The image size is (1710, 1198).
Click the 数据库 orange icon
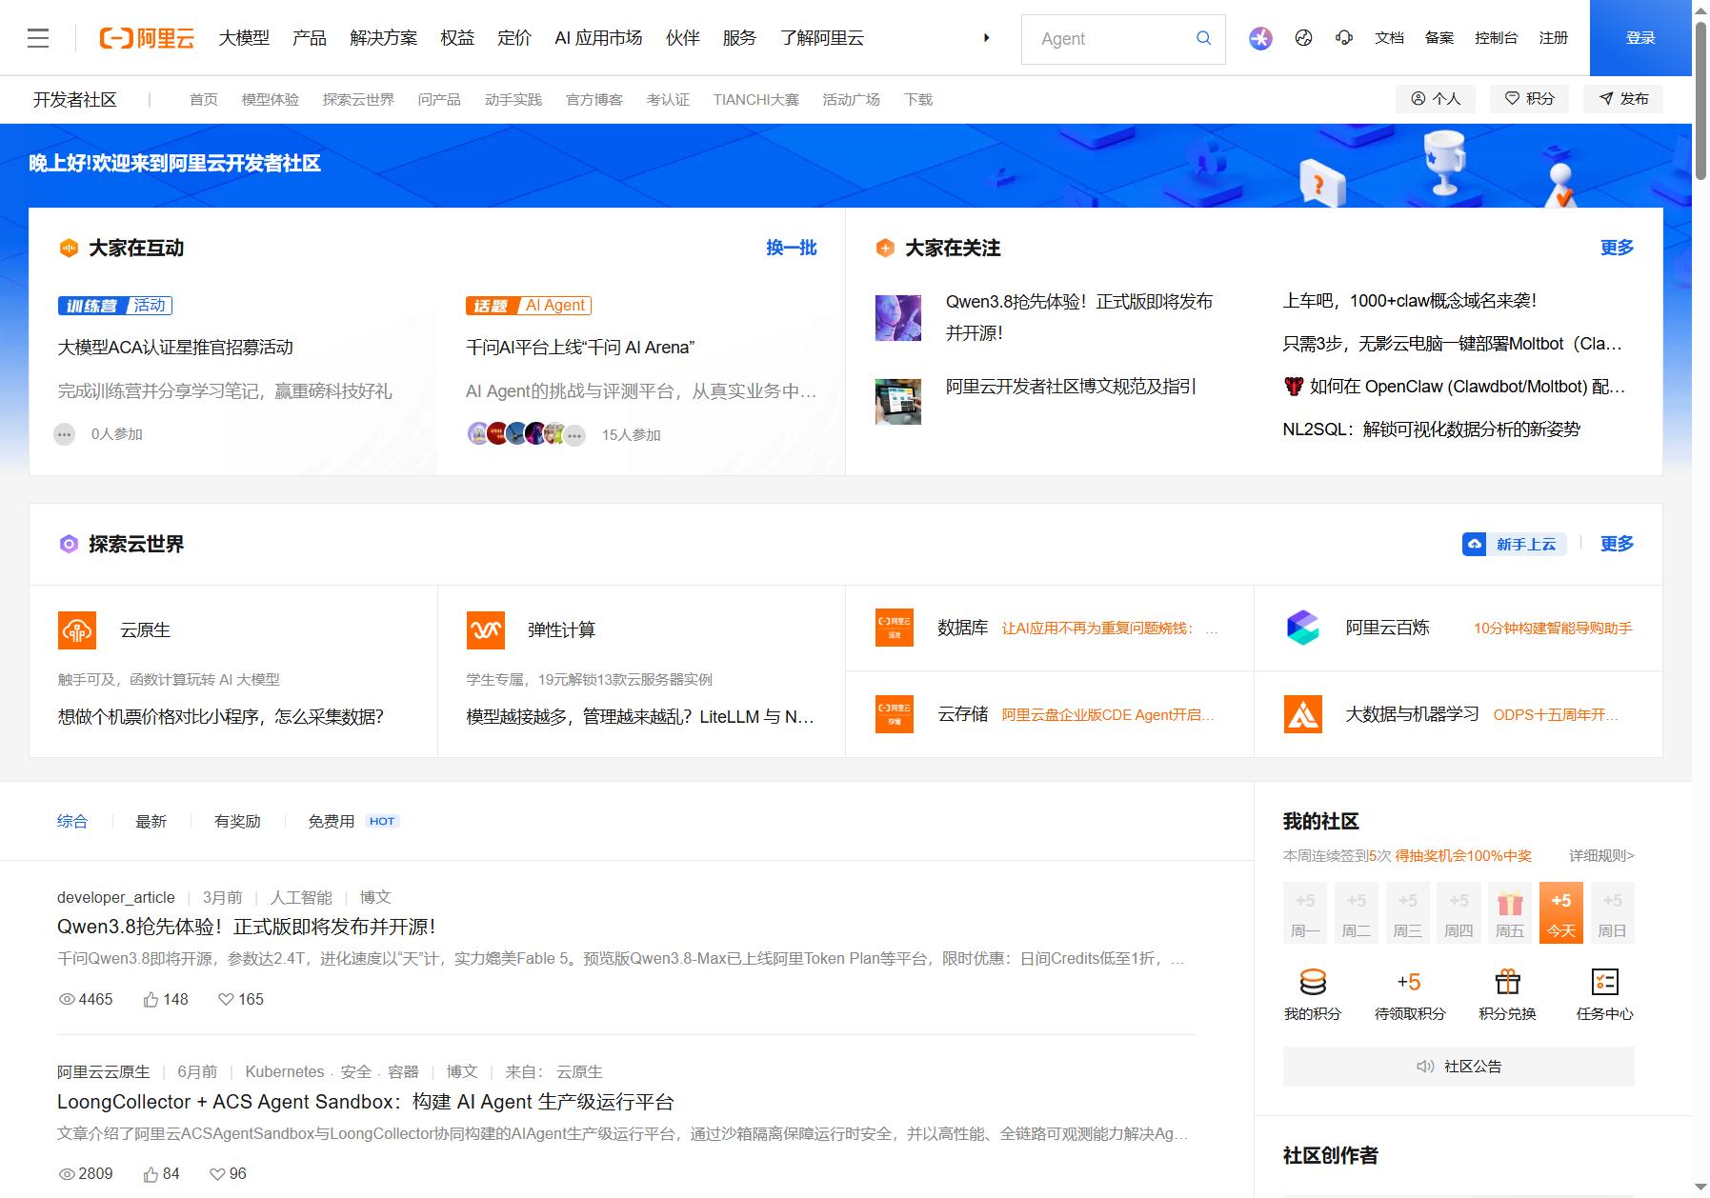pyautogui.click(x=894, y=628)
